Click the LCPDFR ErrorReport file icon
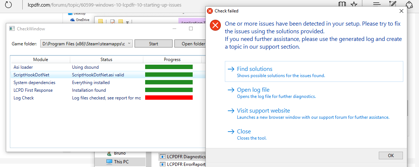The width and height of the screenshot is (419, 167). 162,164
